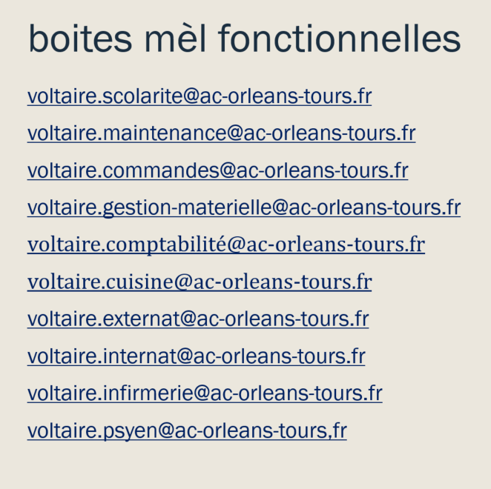Open the voltaire.commandes mail link

217,170
